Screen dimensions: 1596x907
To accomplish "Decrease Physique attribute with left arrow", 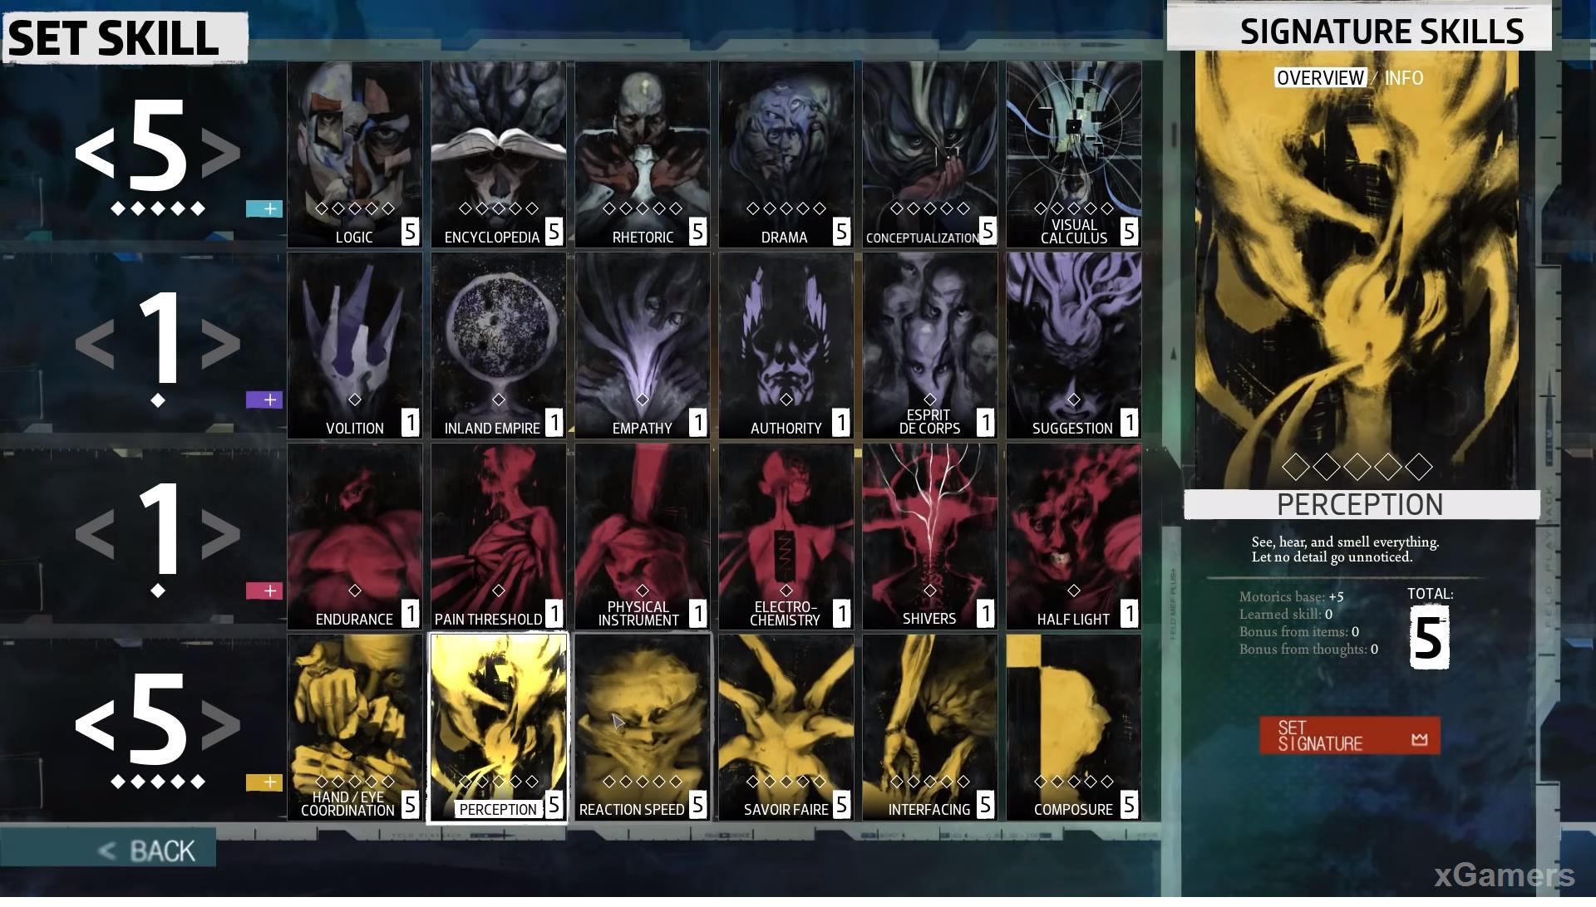I will click(x=95, y=535).
